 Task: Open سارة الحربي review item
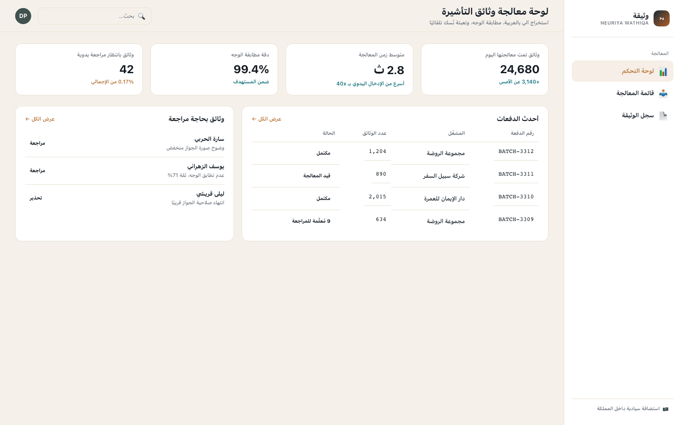point(125,143)
